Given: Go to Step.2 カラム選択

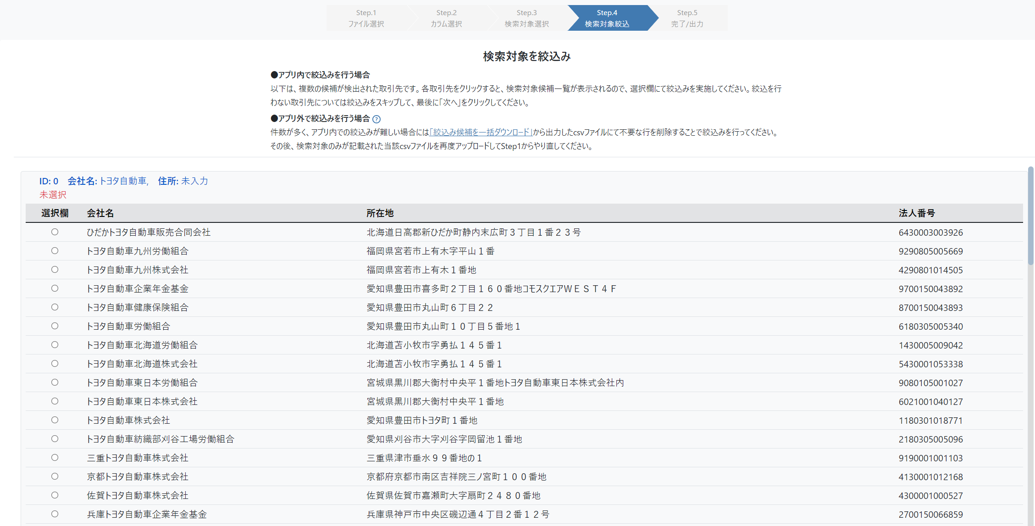Looking at the screenshot, I should click(446, 18).
